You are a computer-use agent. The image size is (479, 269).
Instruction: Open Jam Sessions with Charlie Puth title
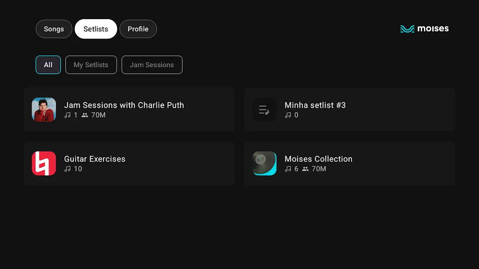click(x=124, y=105)
